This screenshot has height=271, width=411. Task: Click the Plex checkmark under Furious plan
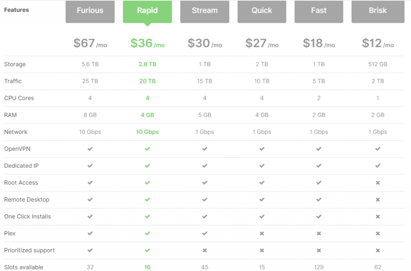90,233
